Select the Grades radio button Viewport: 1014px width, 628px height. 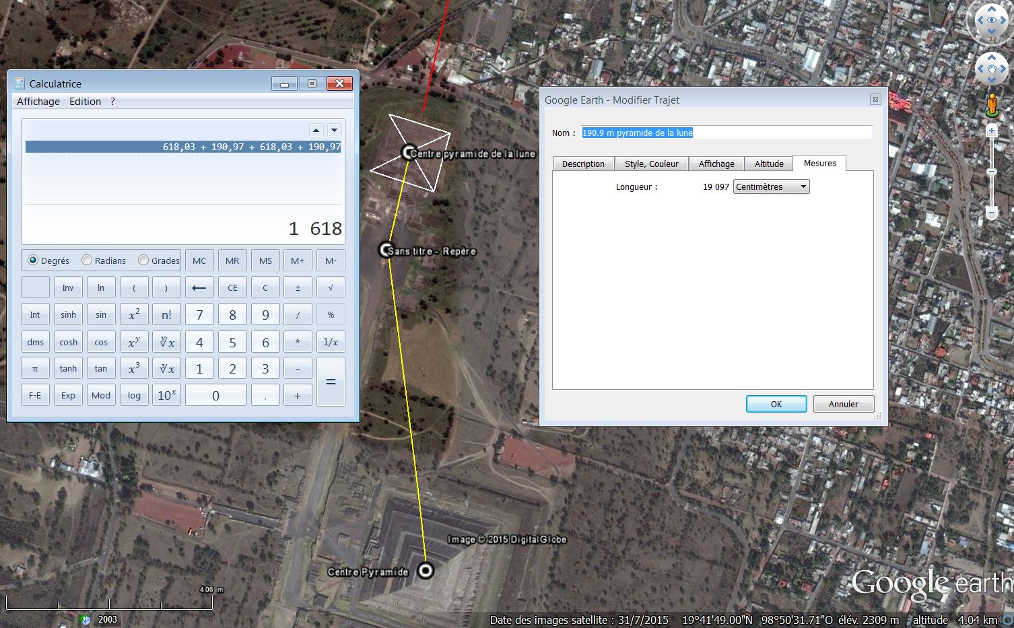coord(143,260)
